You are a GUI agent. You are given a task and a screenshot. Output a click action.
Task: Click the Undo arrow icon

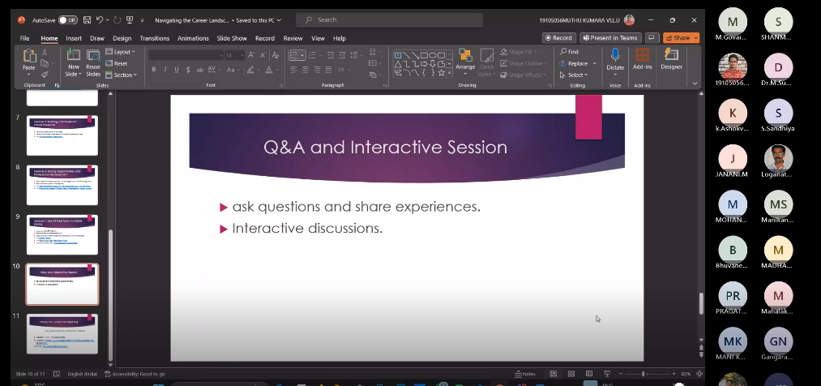click(100, 19)
